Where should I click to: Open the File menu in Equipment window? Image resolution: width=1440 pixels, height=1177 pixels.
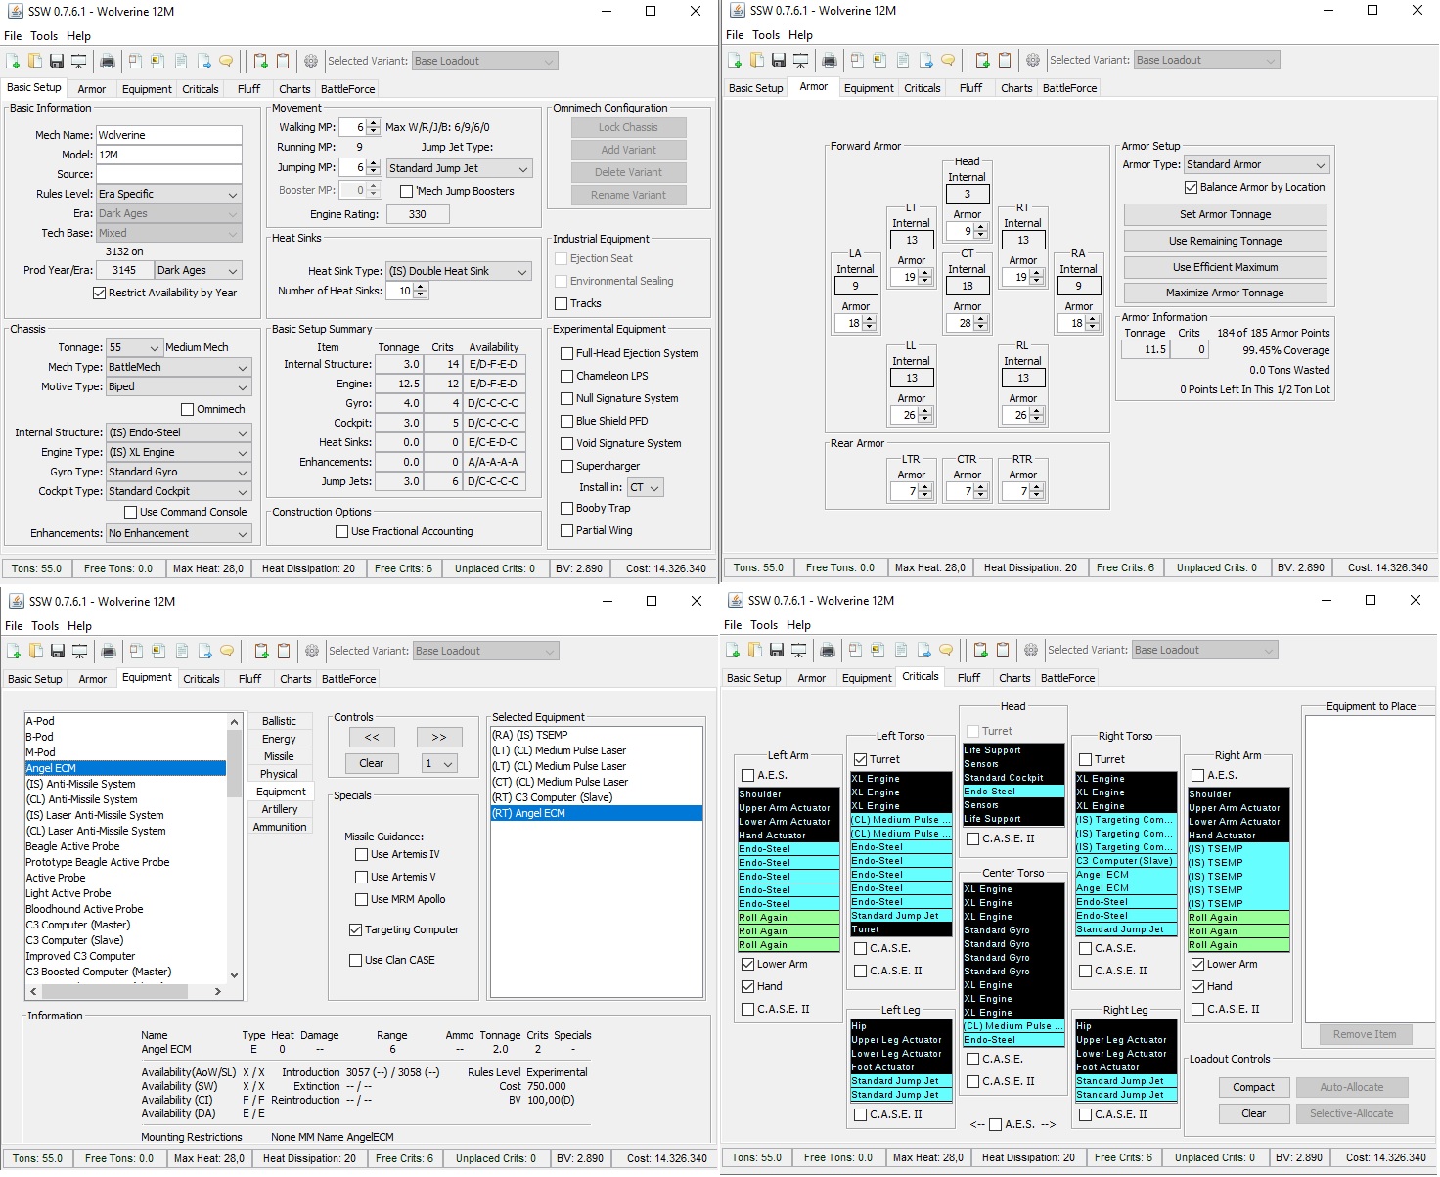pyautogui.click(x=14, y=626)
